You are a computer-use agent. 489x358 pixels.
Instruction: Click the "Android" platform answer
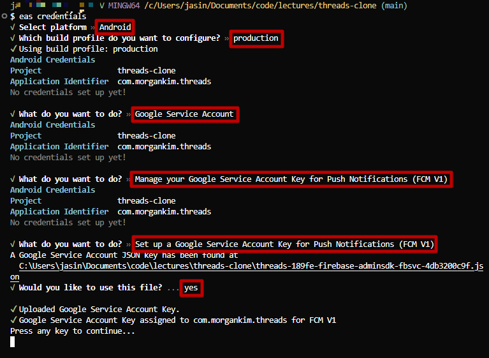click(115, 27)
